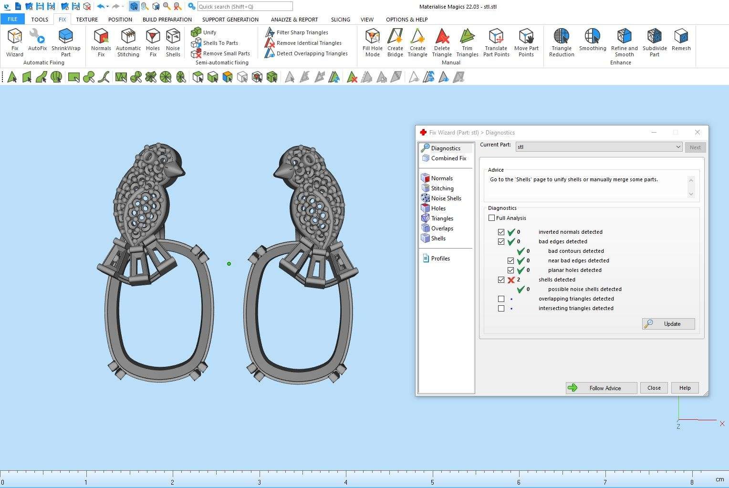Screen dimensions: 729x488
Task: Uncheck the inverted normals detected checkbox
Action: (501, 232)
